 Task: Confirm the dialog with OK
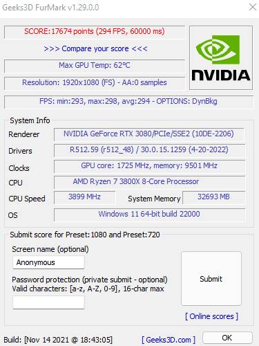click(227, 338)
